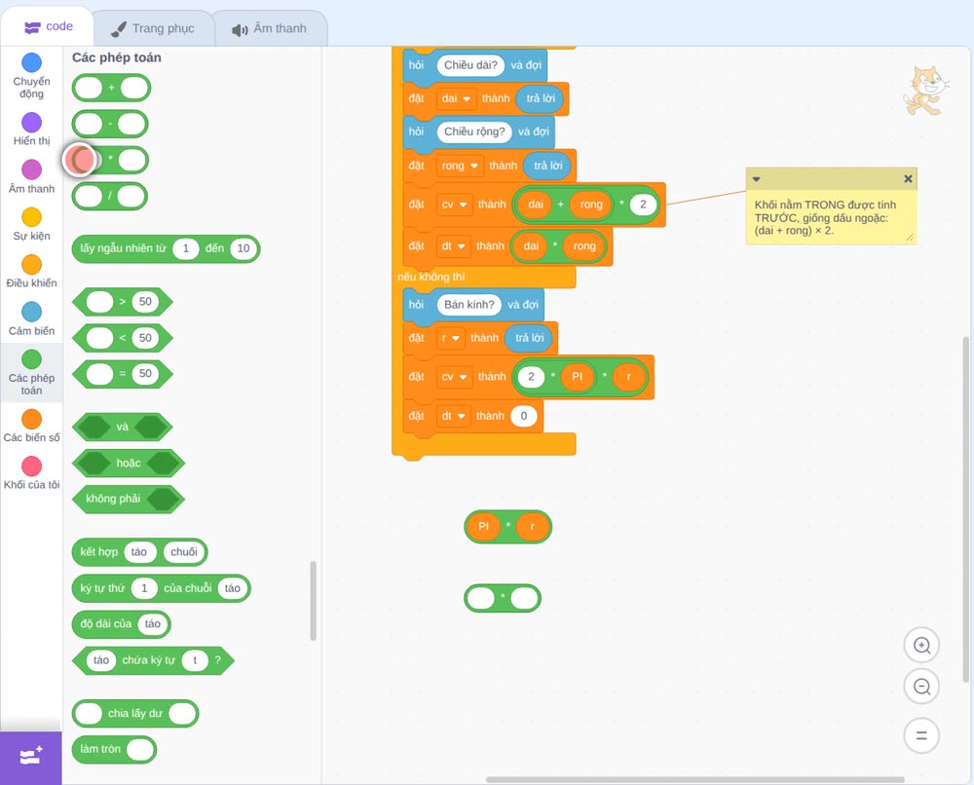Click the add extension button
This screenshot has width=974, height=785.
click(31, 757)
